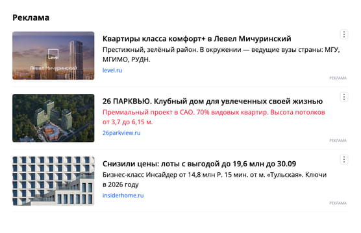This screenshot has width=361, height=233.
Task: Open options menu for Левел Мичуринский ad
Action: (344, 34)
